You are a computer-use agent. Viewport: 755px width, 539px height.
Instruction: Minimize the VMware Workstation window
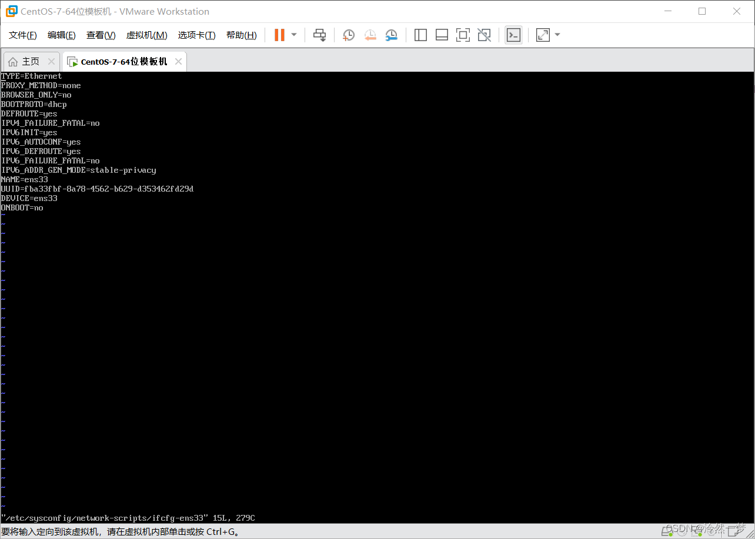click(667, 11)
